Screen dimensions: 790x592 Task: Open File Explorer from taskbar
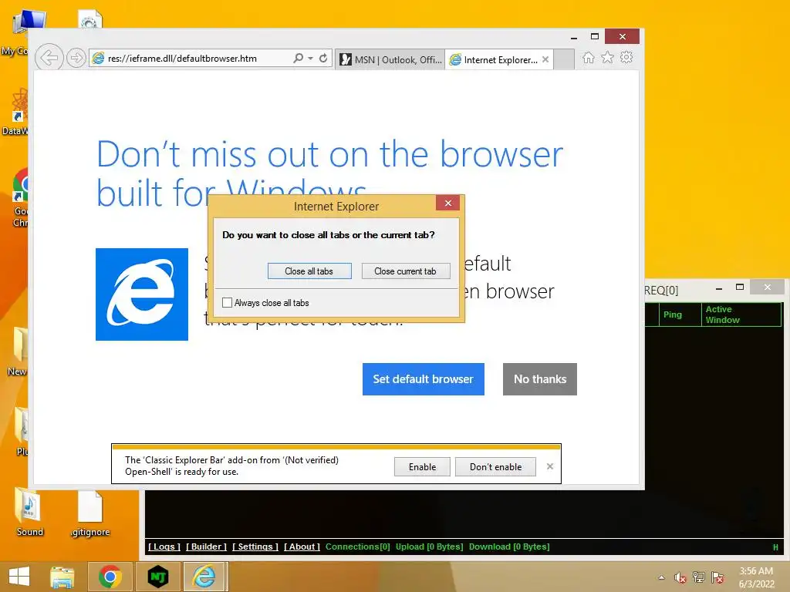pos(62,577)
